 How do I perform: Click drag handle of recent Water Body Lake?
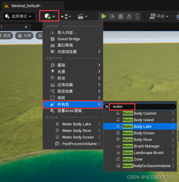pos(99,124)
